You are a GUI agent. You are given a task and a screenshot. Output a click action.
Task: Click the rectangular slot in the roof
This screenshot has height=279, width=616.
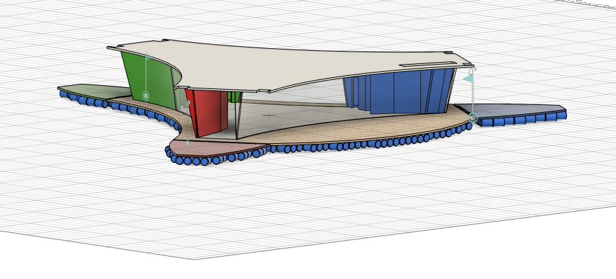coord(427,64)
